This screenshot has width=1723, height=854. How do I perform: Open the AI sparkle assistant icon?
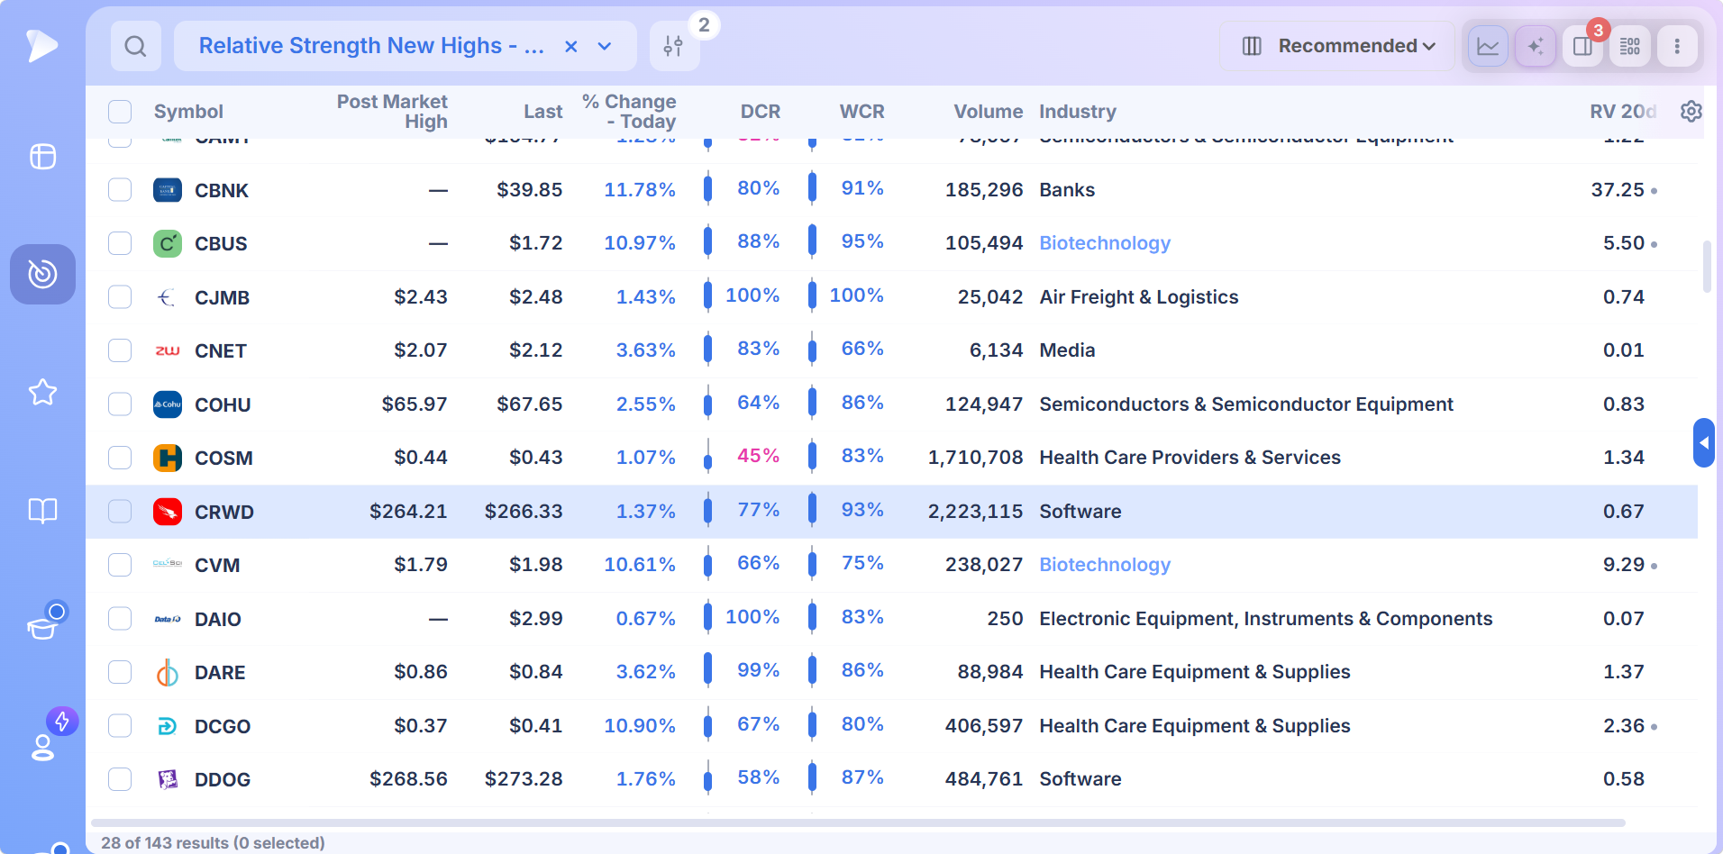click(x=1536, y=46)
